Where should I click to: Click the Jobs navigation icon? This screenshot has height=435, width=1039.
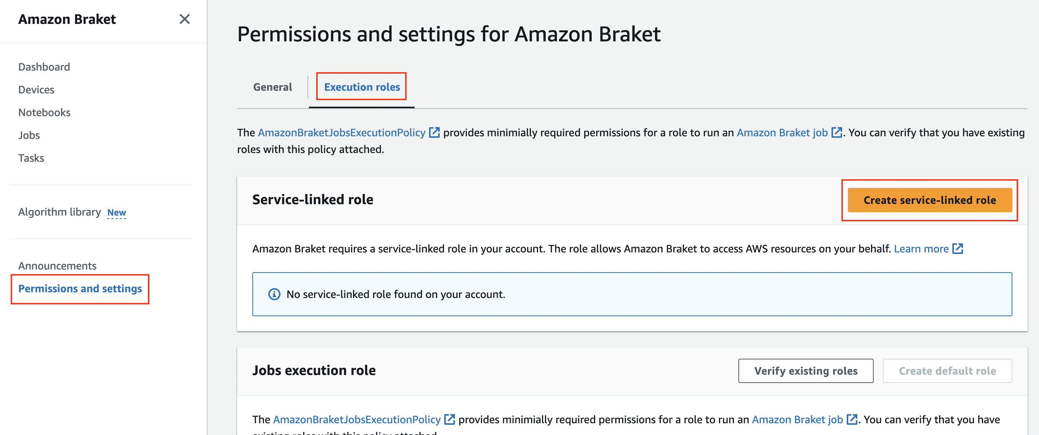29,134
